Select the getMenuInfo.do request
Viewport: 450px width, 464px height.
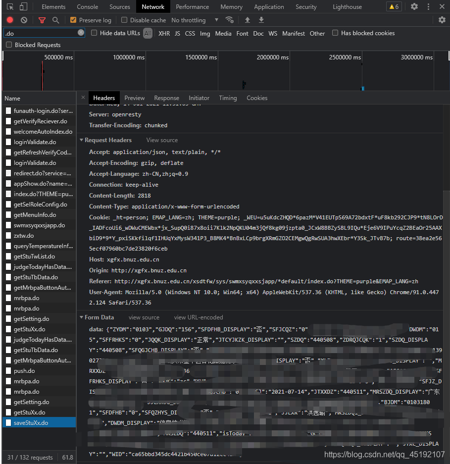click(x=39, y=214)
